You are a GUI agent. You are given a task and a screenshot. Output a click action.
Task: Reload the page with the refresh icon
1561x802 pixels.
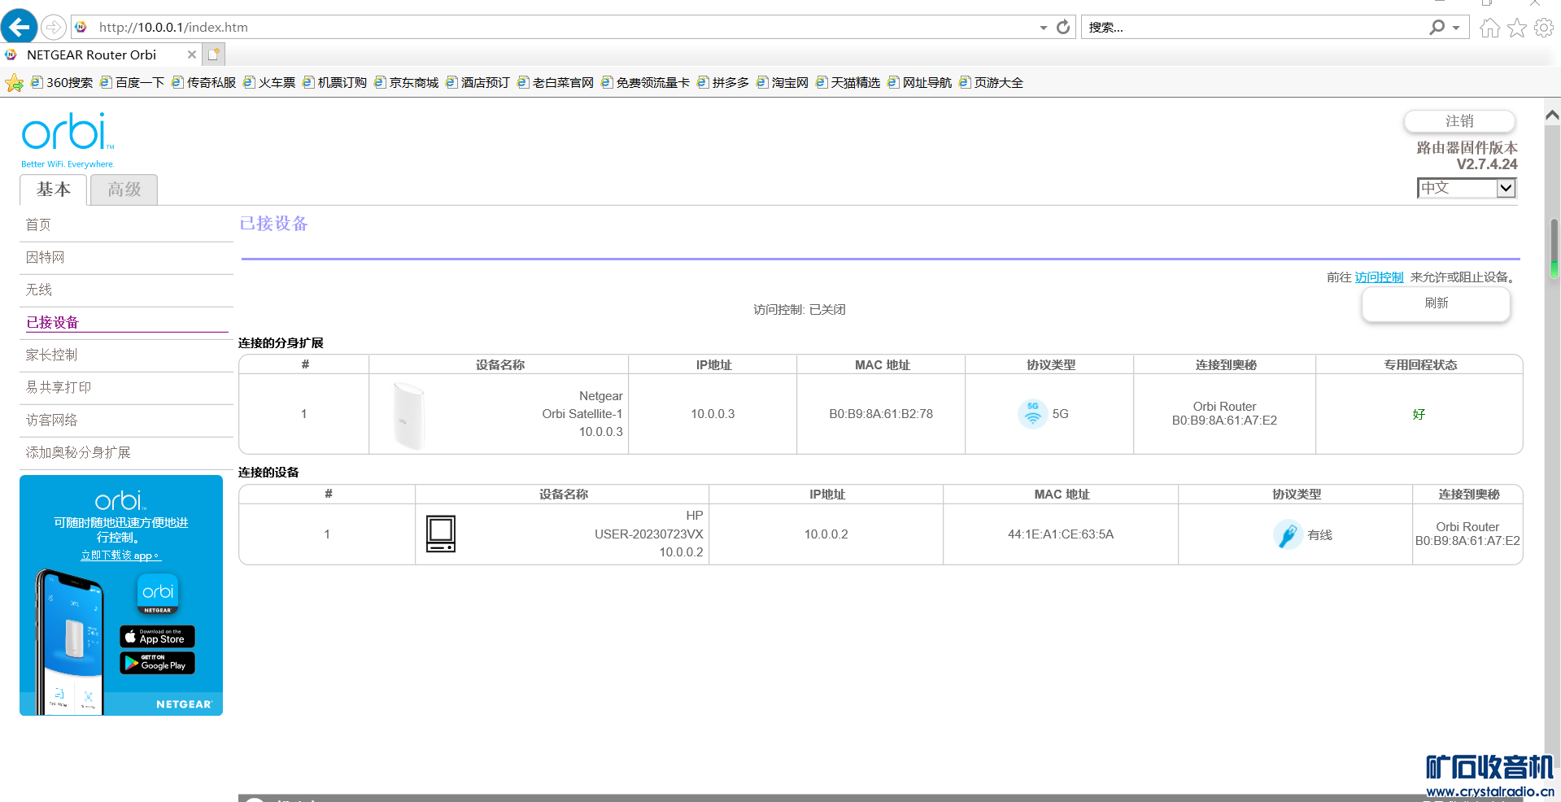tap(1062, 27)
